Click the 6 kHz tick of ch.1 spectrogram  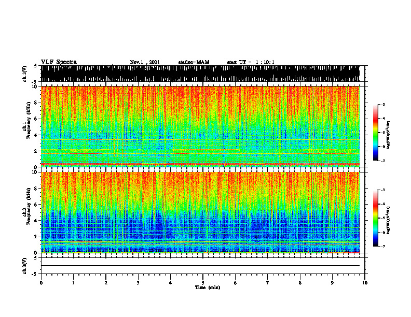pyautogui.click(x=36, y=119)
